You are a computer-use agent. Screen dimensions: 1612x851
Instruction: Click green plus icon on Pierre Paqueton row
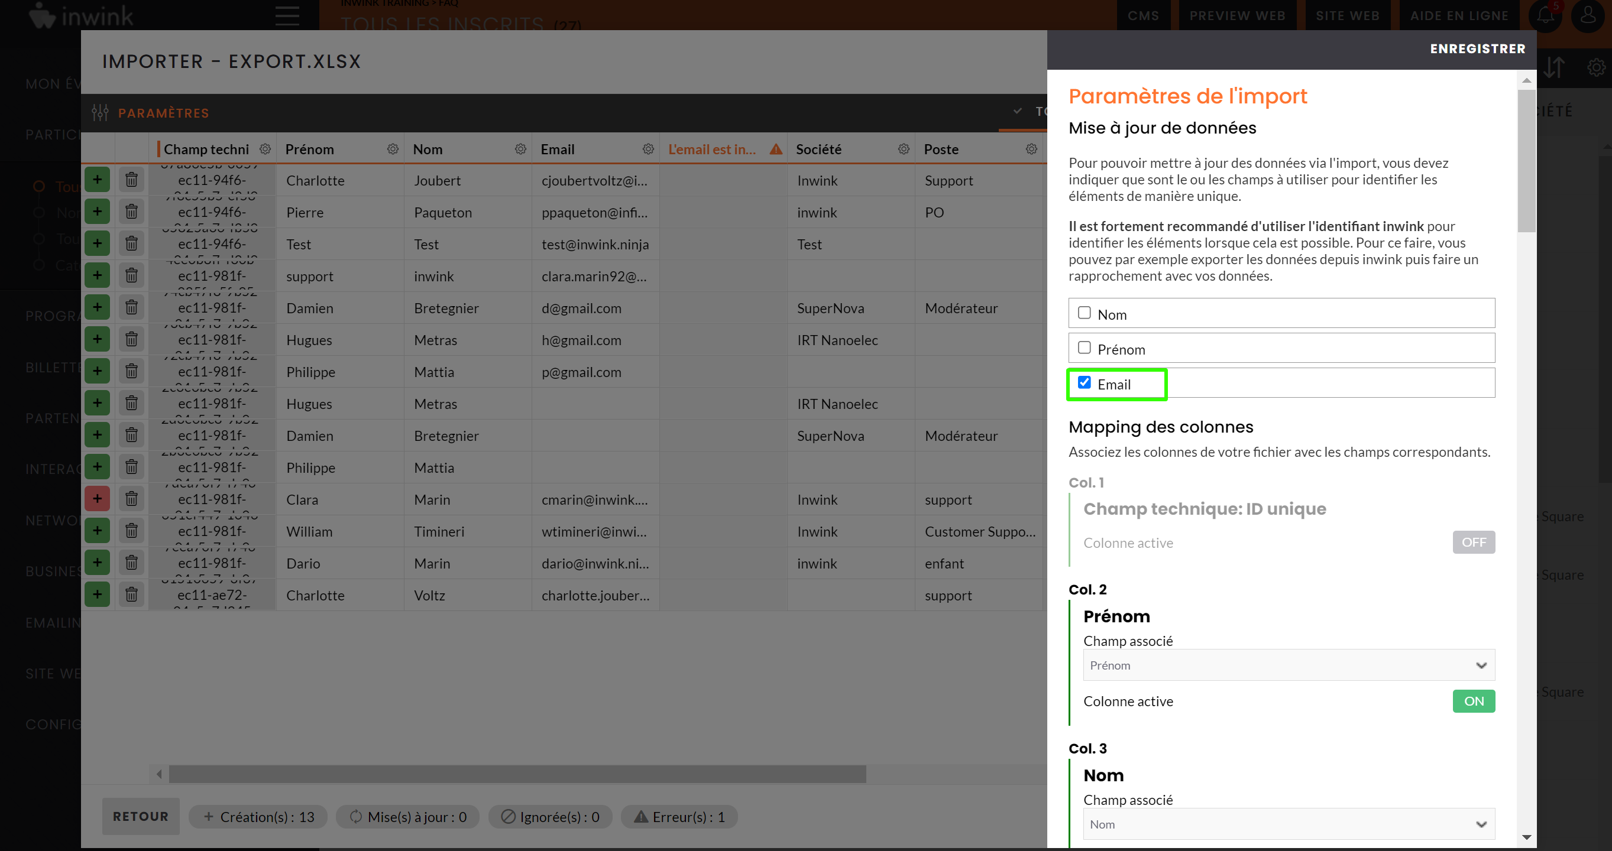(97, 212)
